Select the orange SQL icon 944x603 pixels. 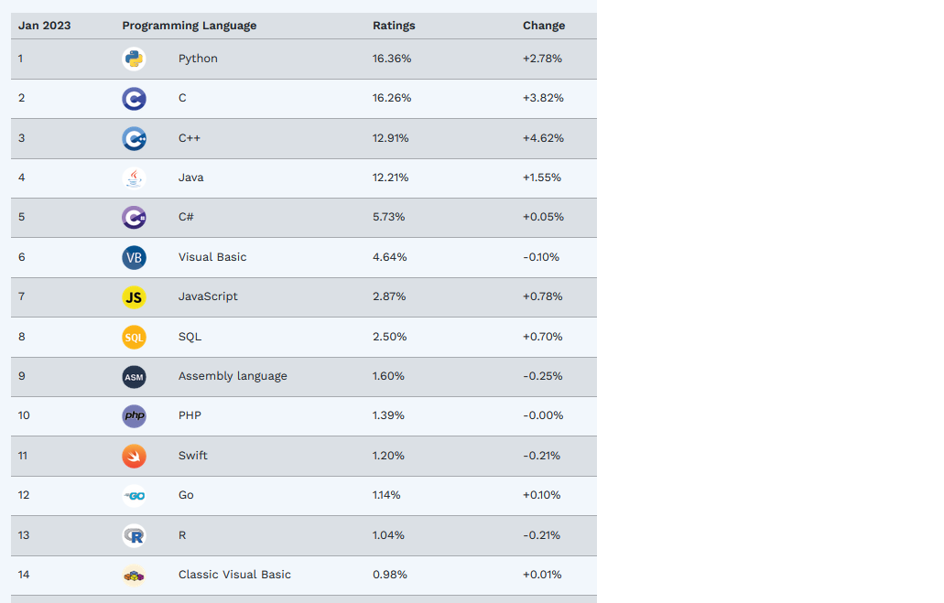coord(134,337)
